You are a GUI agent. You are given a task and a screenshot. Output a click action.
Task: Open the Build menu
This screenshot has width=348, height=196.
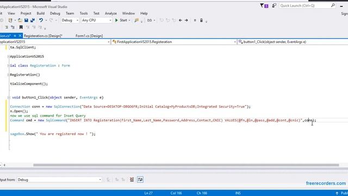click(x=41, y=13)
